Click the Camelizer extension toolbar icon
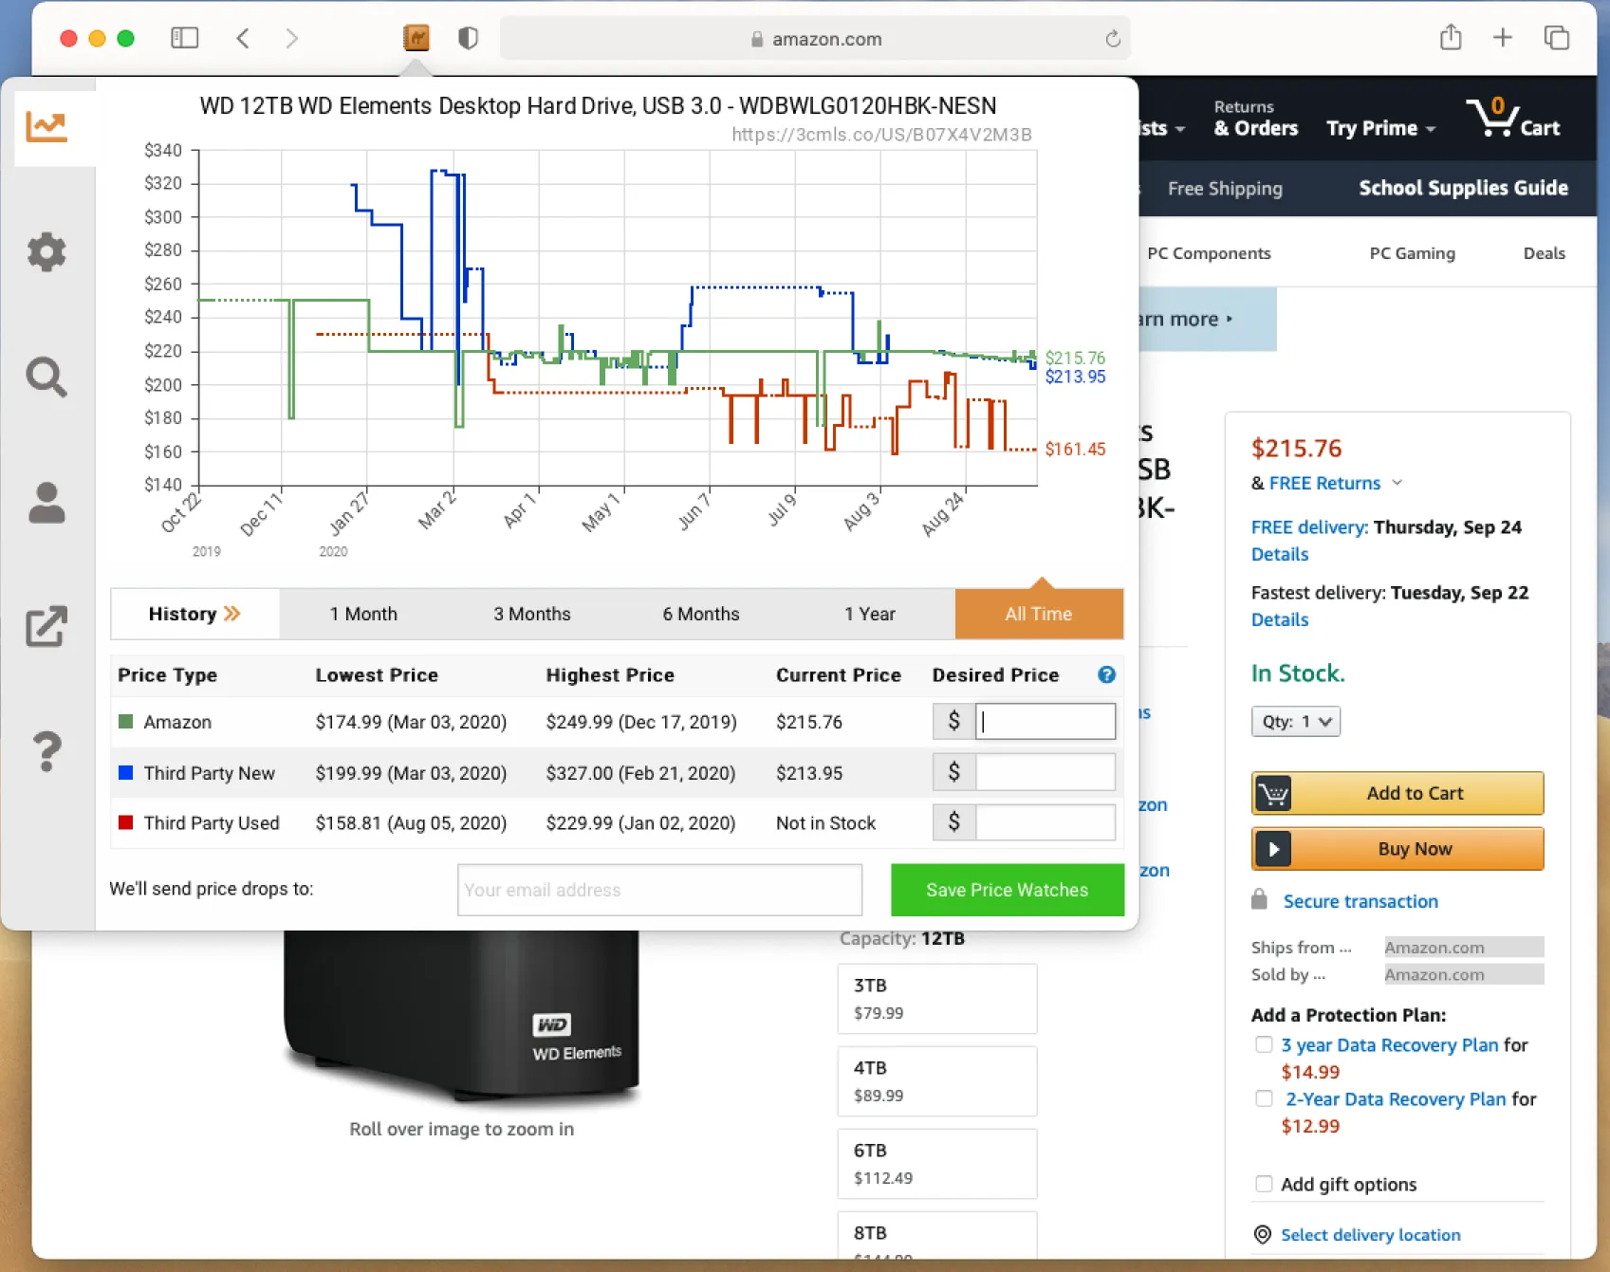Image resolution: width=1610 pixels, height=1272 pixels. [x=416, y=38]
